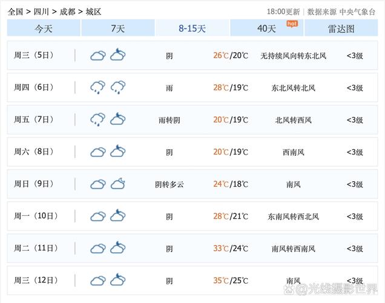Viewport: 385px width, 303px height.
Task: Click wind text 南风转西南风
Action: click(x=294, y=249)
